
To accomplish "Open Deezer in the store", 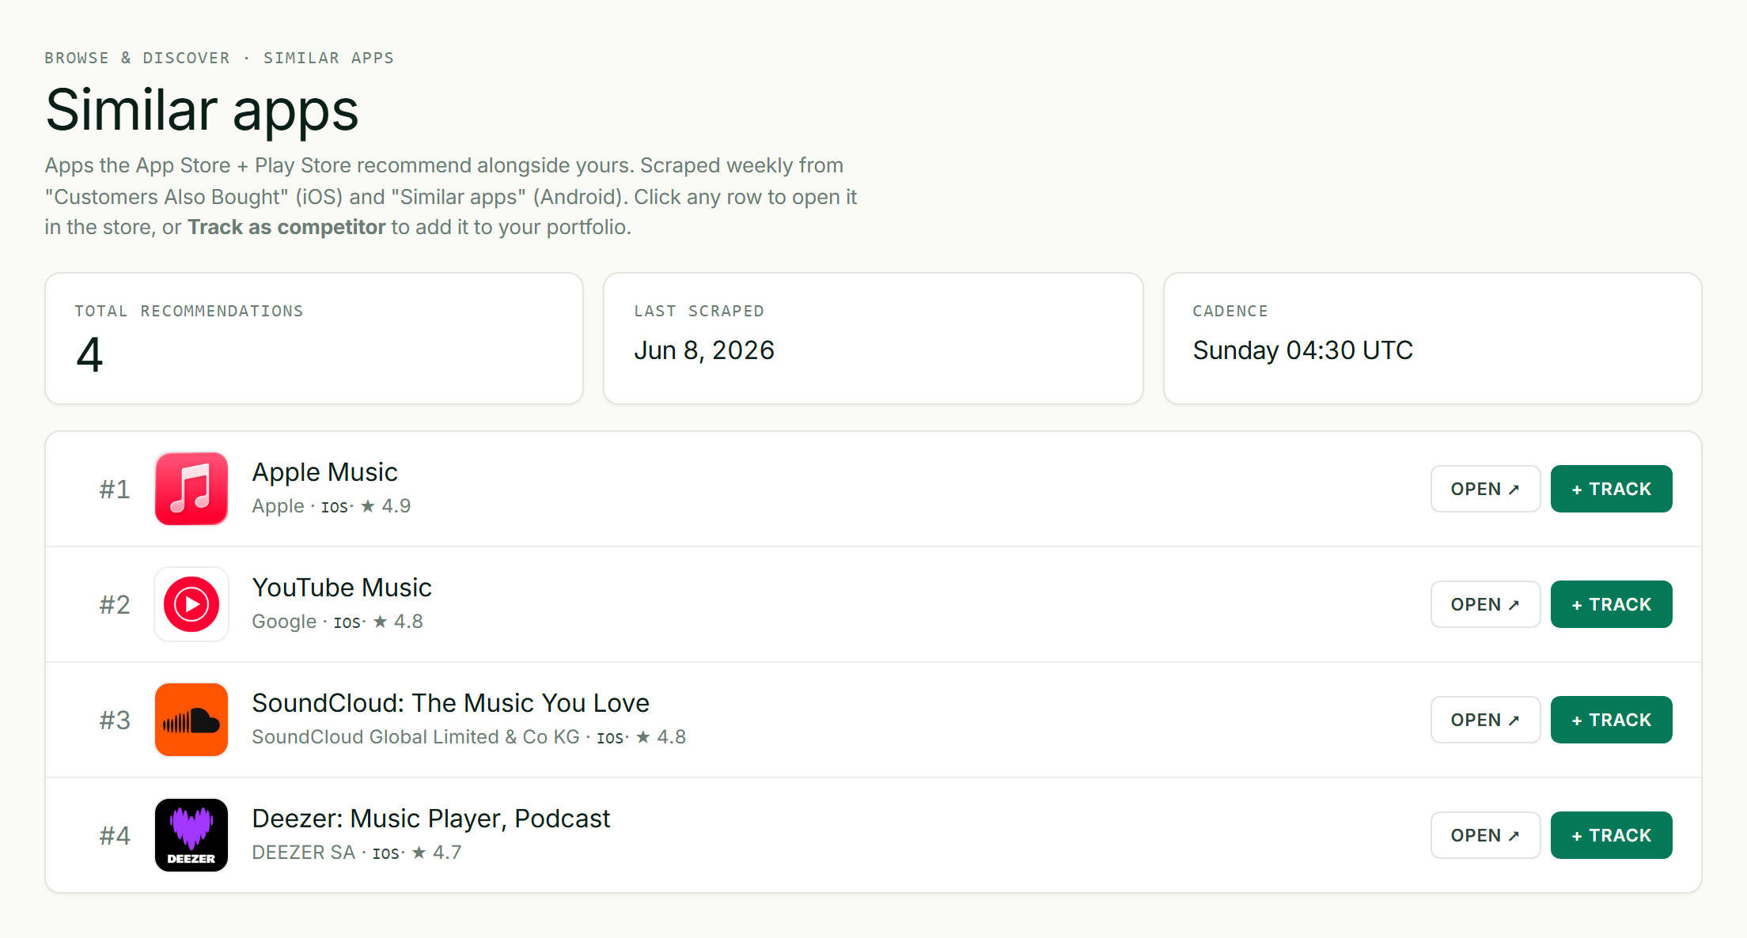I will (1485, 835).
